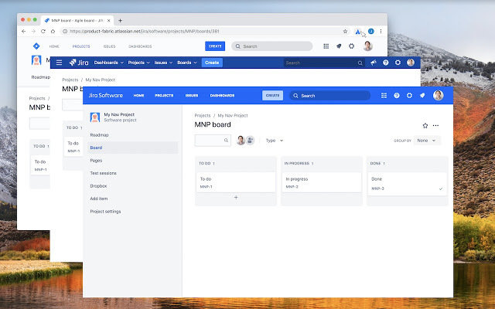Filter board by the assignee avatar photo

coord(241,141)
